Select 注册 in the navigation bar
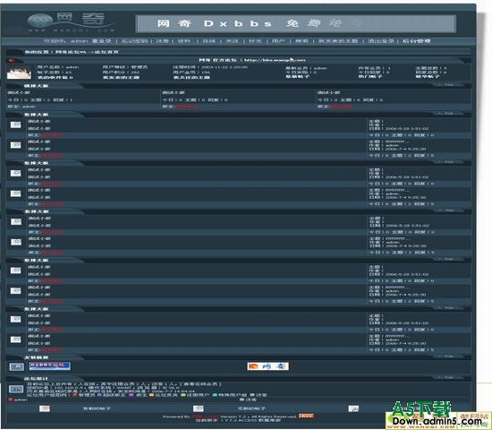This screenshot has height=430, width=492. coord(162,41)
